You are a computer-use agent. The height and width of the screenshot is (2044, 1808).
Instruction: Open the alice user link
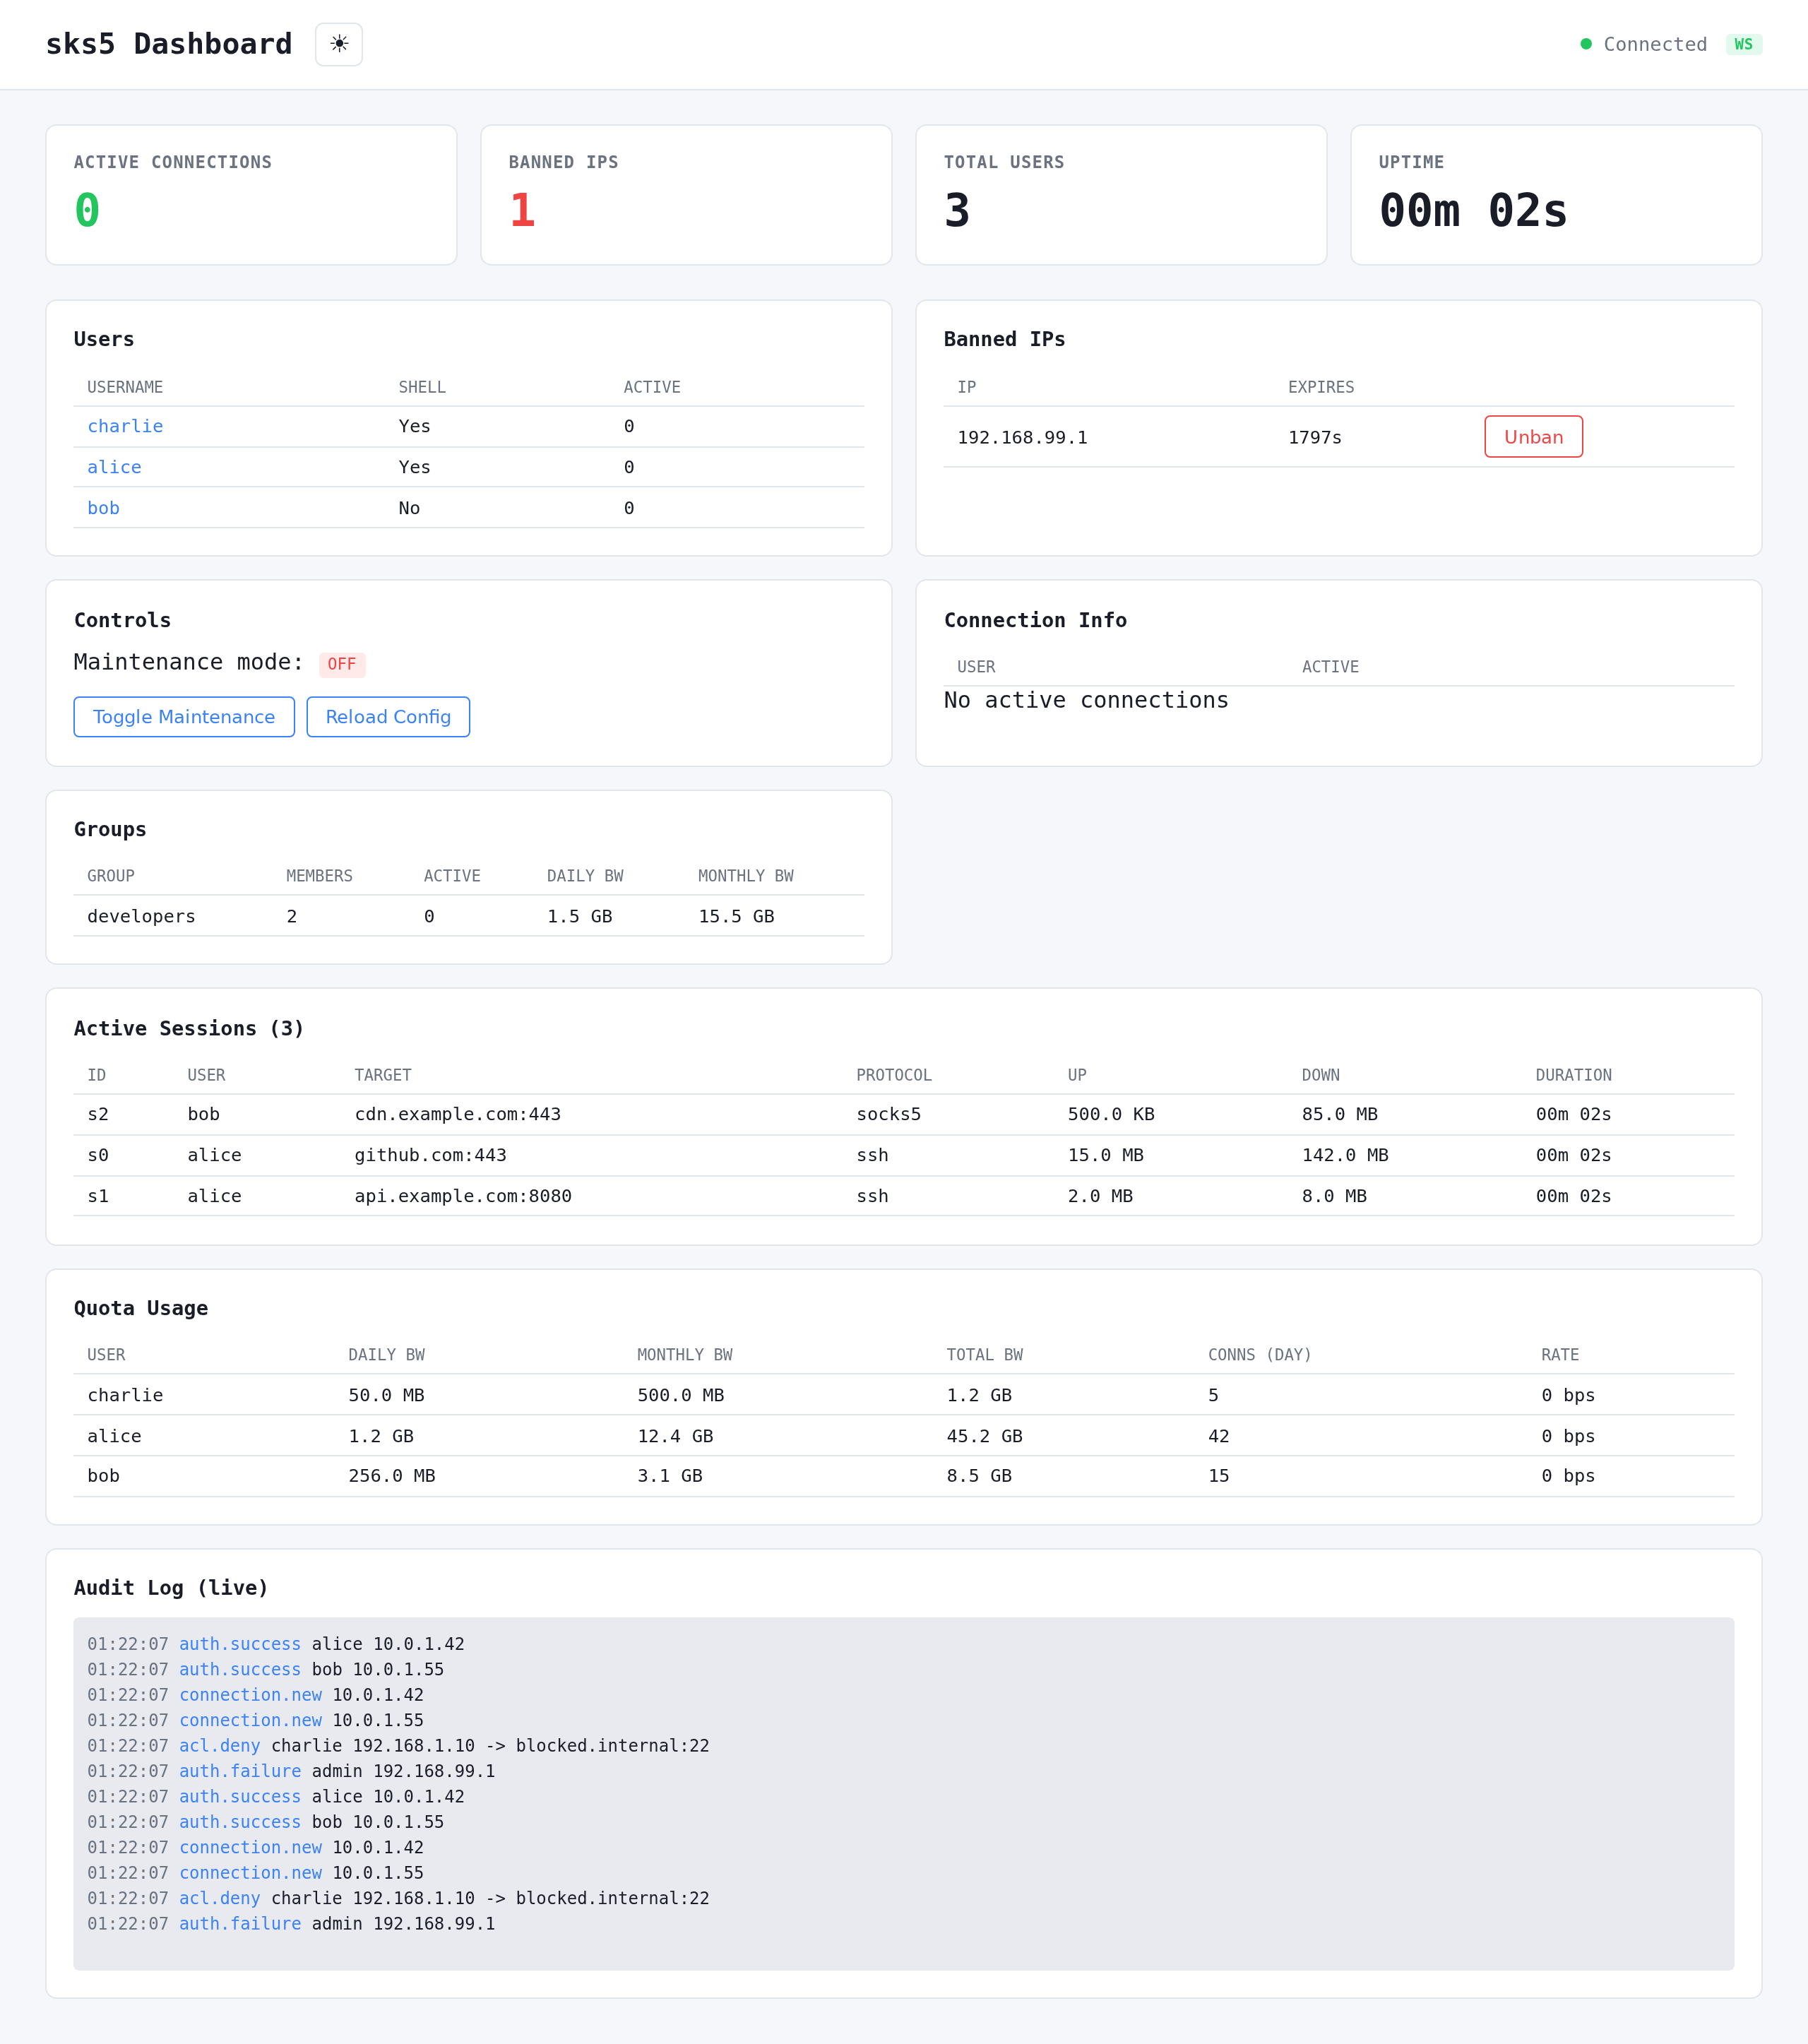coord(114,467)
